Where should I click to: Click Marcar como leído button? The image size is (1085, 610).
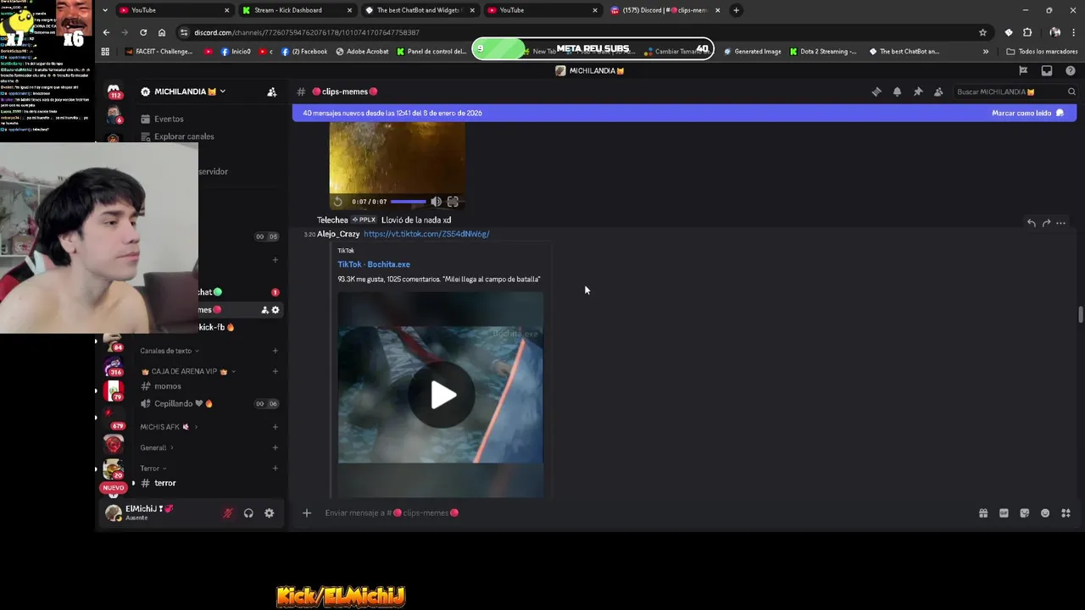click(x=1027, y=113)
